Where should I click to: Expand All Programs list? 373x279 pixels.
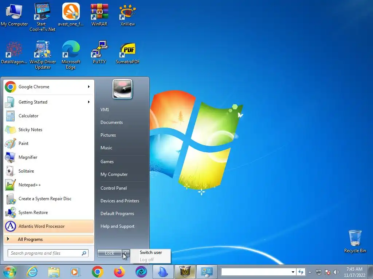(x=49, y=239)
